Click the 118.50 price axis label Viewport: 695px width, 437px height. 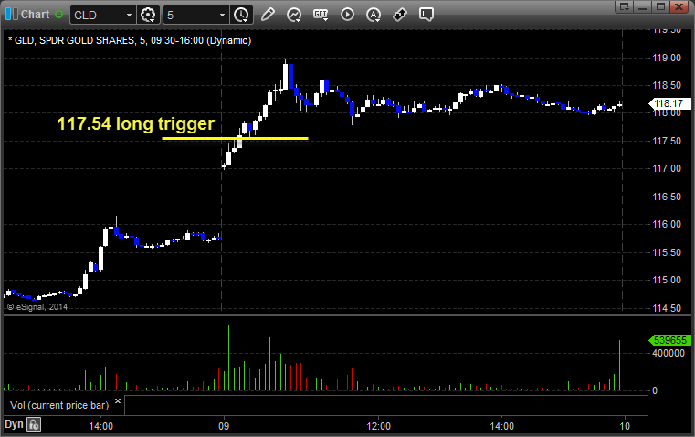[667, 85]
